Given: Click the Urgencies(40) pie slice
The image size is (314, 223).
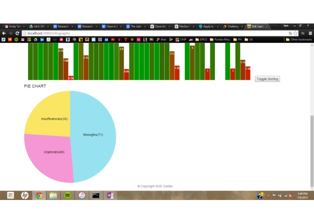Looking at the screenshot, I should tap(50, 158).
